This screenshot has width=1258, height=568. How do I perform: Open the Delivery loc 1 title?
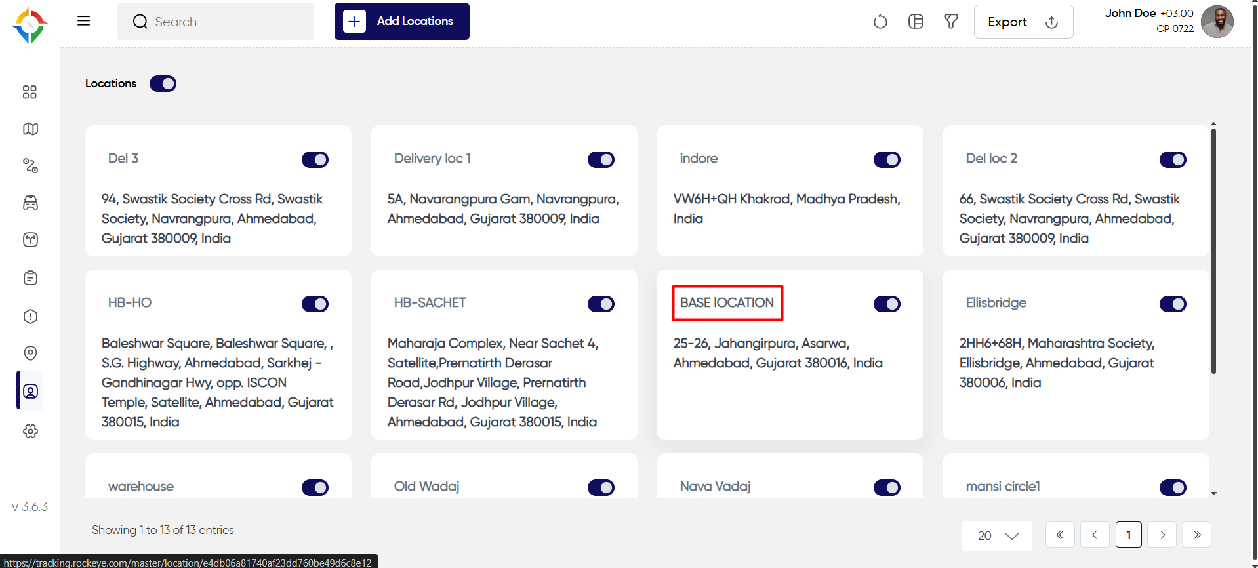pos(432,158)
